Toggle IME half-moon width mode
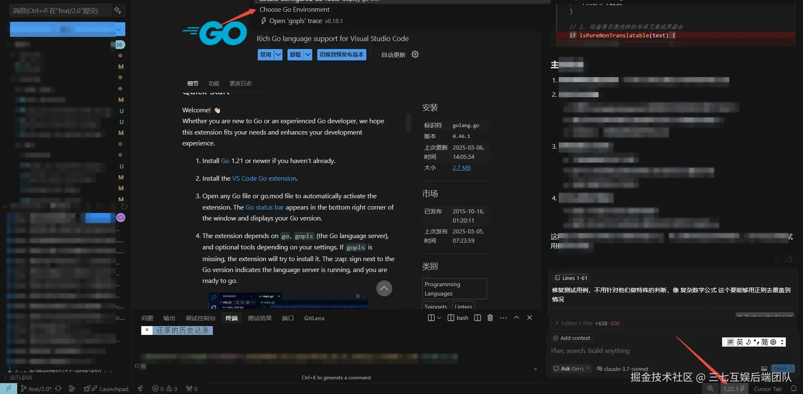The height and width of the screenshot is (394, 803). pyautogui.click(x=749, y=342)
